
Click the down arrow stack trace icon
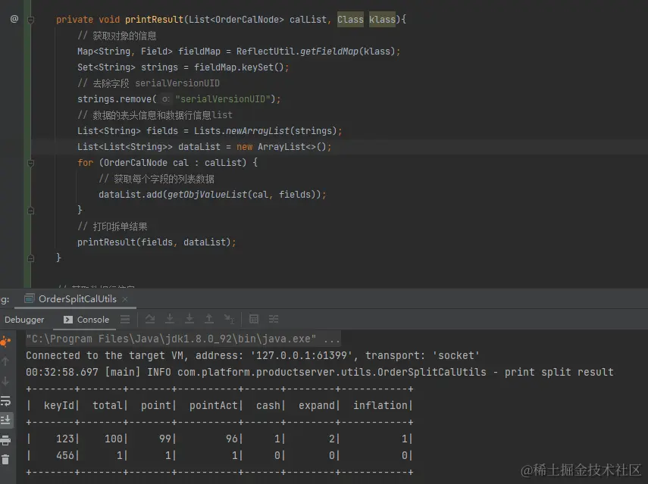click(x=5, y=381)
